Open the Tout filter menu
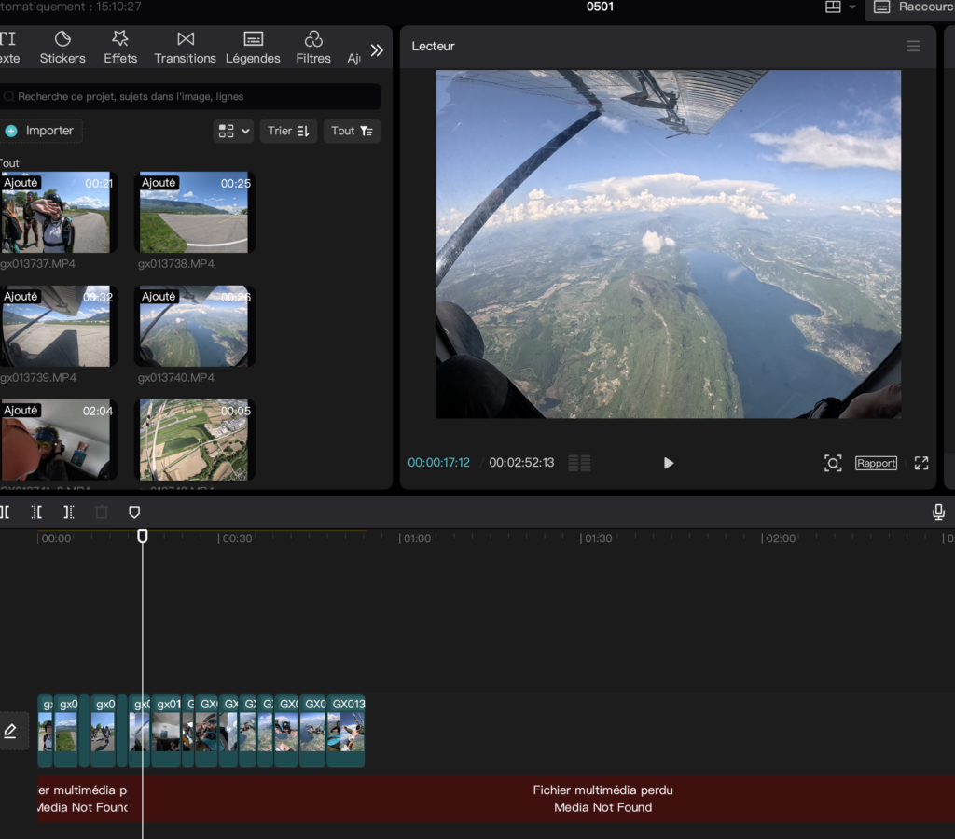 (x=352, y=131)
